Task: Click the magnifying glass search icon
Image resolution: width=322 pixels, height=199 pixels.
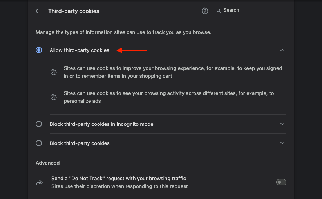Action: point(219,11)
